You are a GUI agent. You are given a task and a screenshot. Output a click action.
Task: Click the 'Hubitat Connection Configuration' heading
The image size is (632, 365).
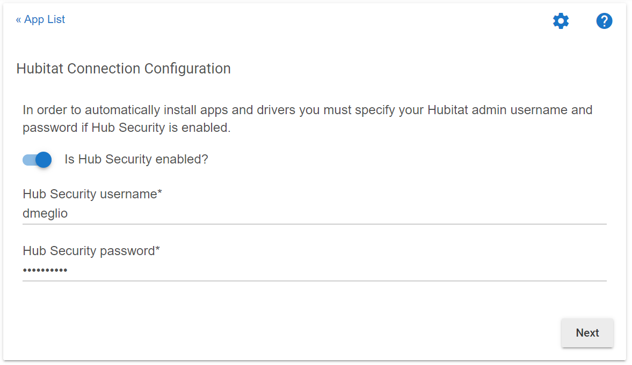tap(124, 69)
